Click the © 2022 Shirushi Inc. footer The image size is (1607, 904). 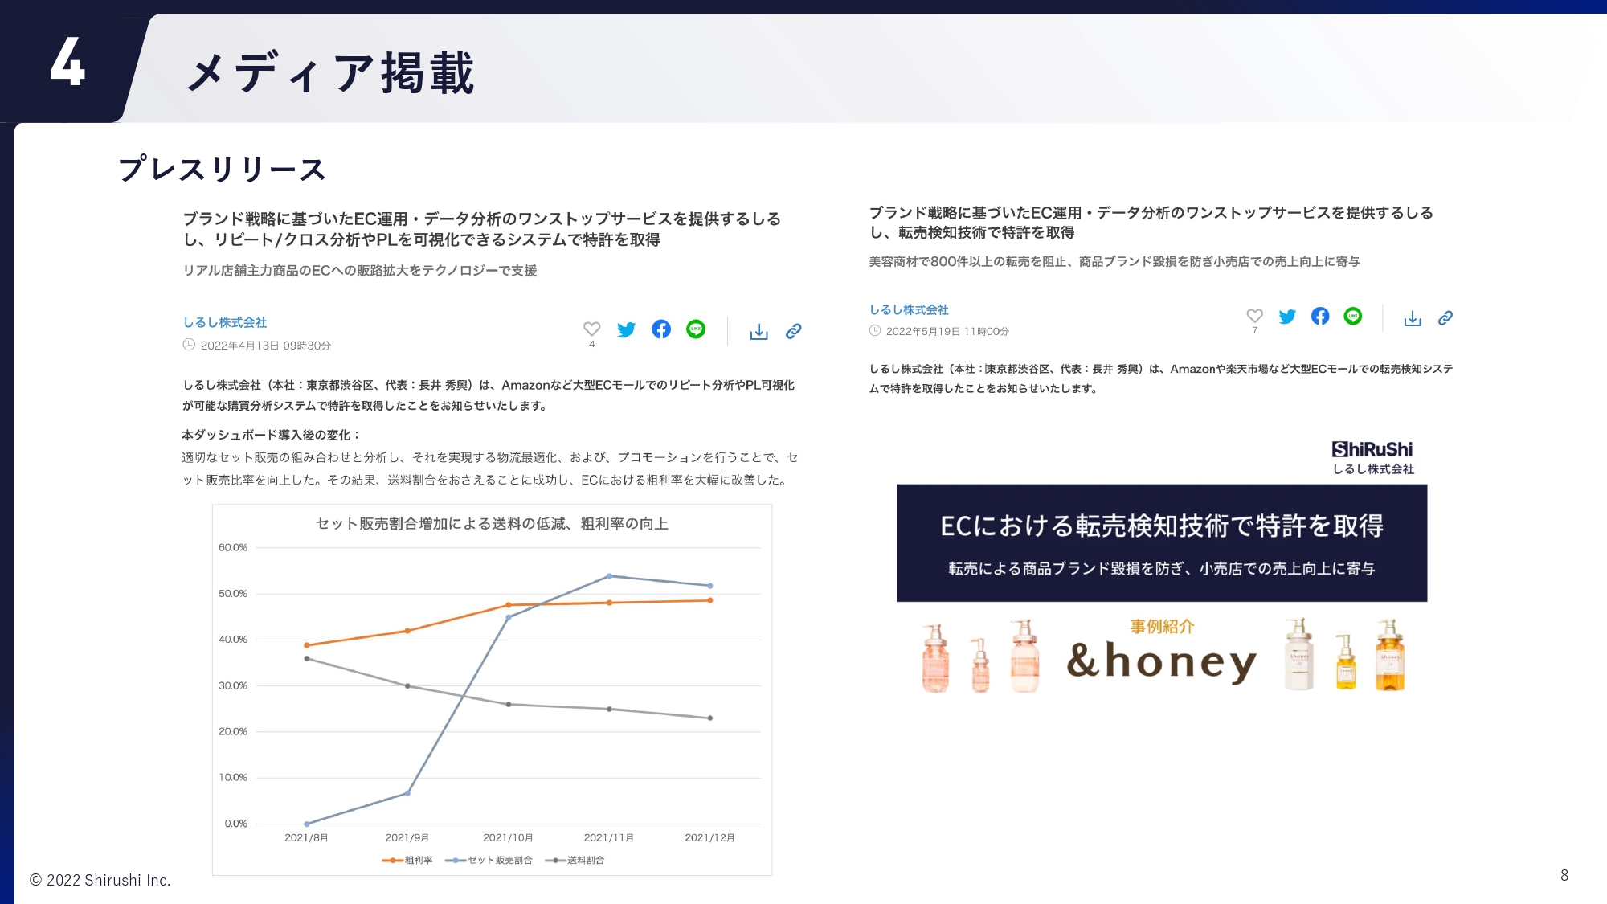(x=100, y=880)
